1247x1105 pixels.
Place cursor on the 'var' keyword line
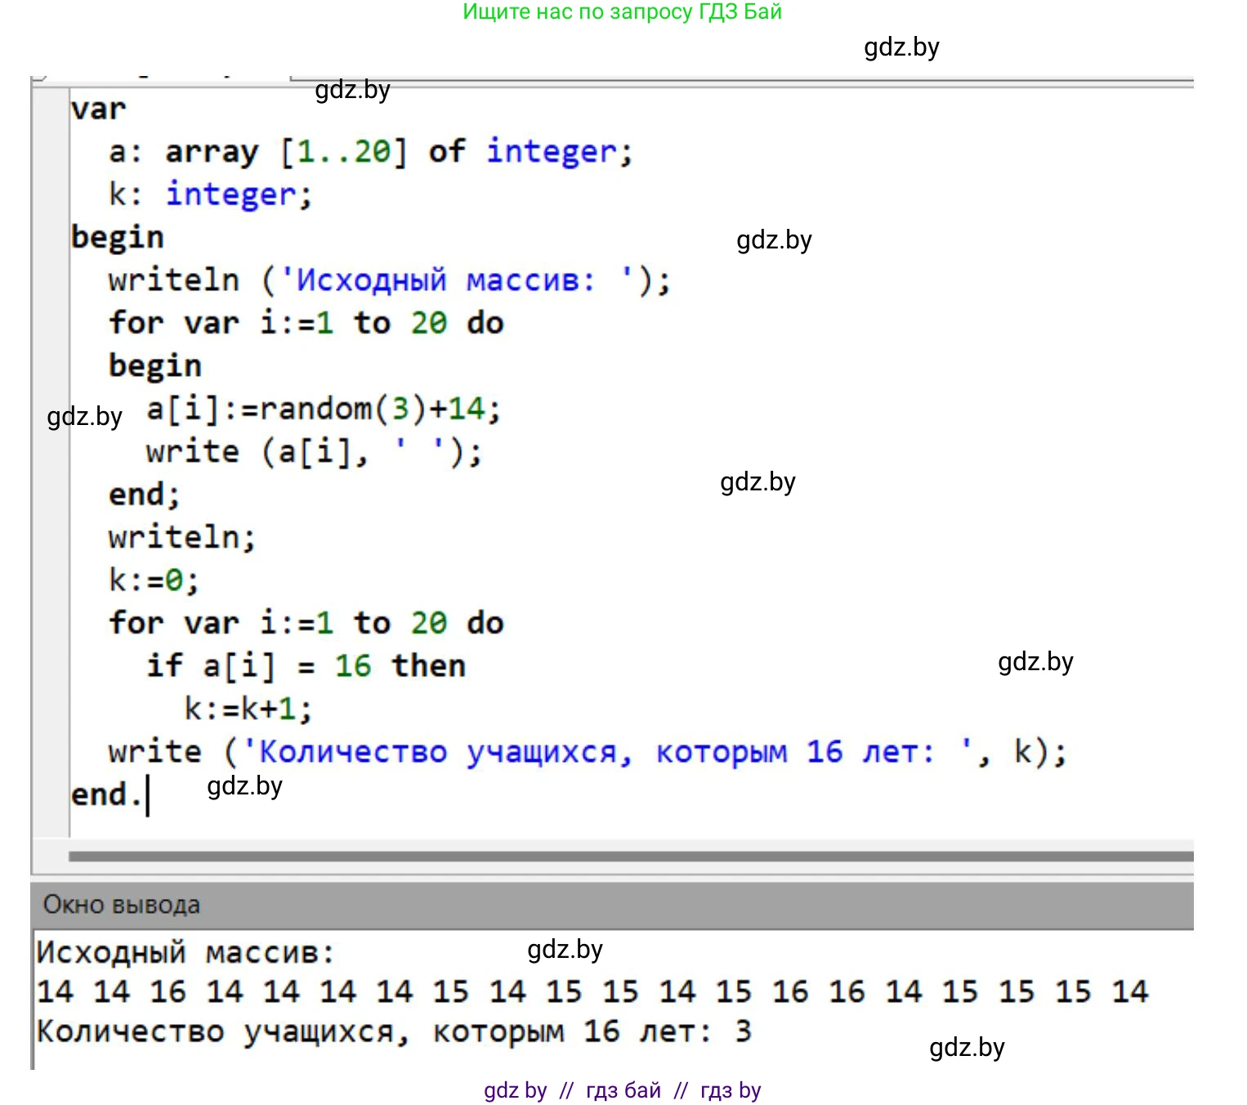tap(98, 110)
